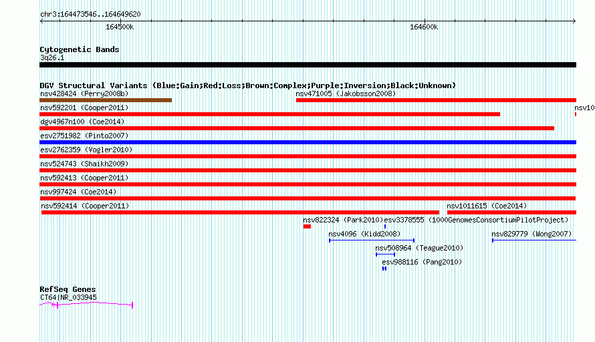Click the black 3q26.1 cytoband bar
The width and height of the screenshot is (595, 342).
tap(308, 65)
